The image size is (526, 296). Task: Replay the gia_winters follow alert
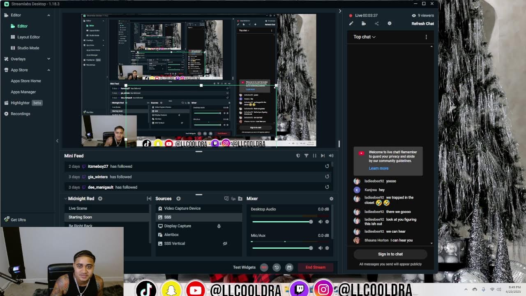point(327,177)
